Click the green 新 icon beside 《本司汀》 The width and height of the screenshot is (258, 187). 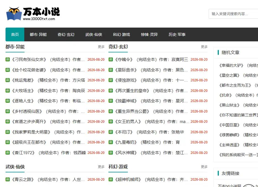(x=111, y=132)
